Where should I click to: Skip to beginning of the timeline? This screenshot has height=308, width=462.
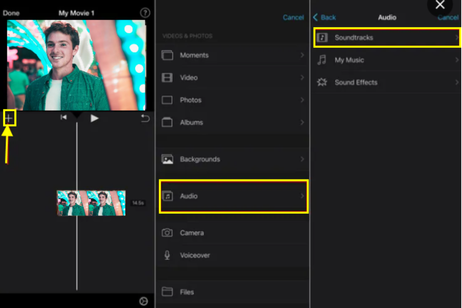64,118
